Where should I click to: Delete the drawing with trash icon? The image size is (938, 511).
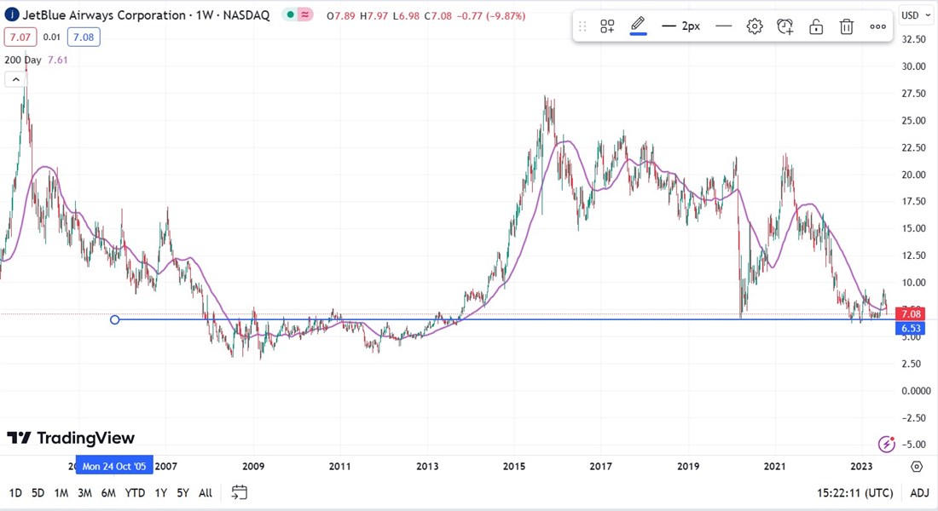click(x=847, y=26)
